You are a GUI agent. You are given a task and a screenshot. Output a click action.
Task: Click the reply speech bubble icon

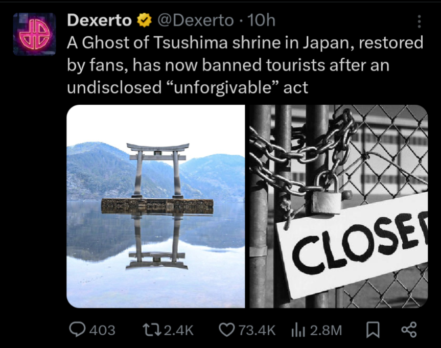click(77, 330)
